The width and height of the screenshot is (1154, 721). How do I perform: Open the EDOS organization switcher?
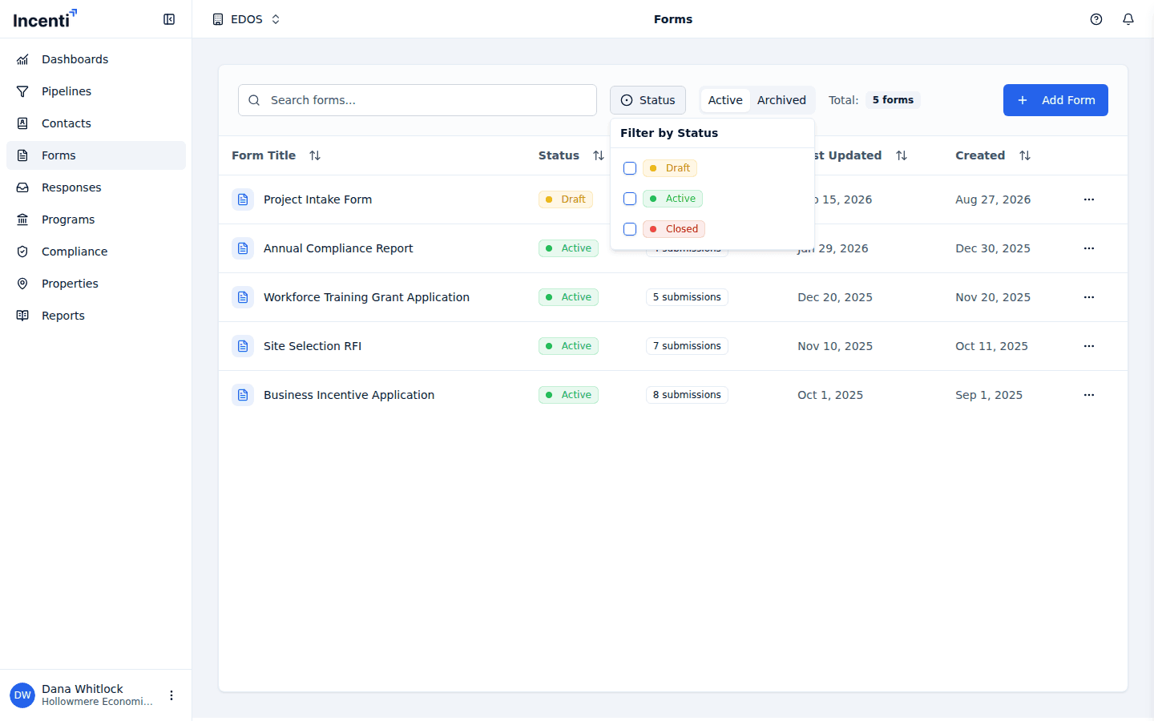click(x=246, y=19)
